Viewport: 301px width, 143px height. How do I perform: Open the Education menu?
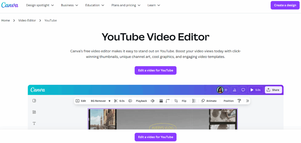pos(95,5)
